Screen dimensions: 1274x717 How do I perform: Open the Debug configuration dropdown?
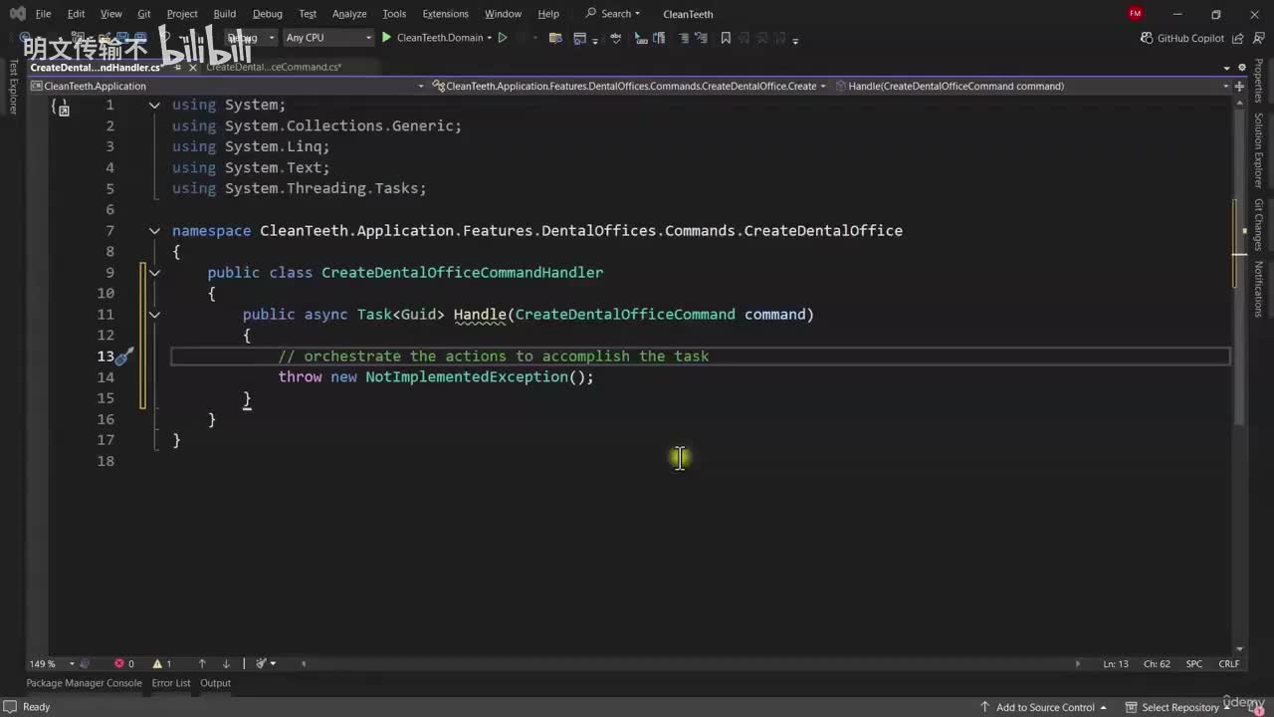click(251, 38)
